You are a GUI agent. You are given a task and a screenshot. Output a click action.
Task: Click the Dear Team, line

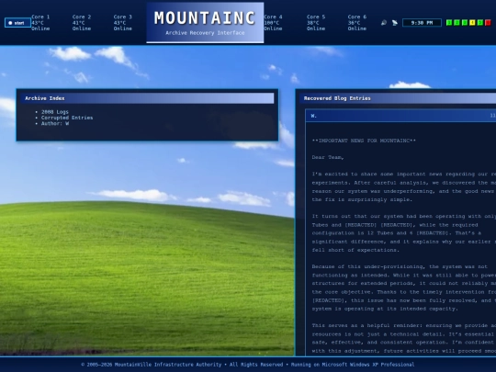tap(328, 157)
